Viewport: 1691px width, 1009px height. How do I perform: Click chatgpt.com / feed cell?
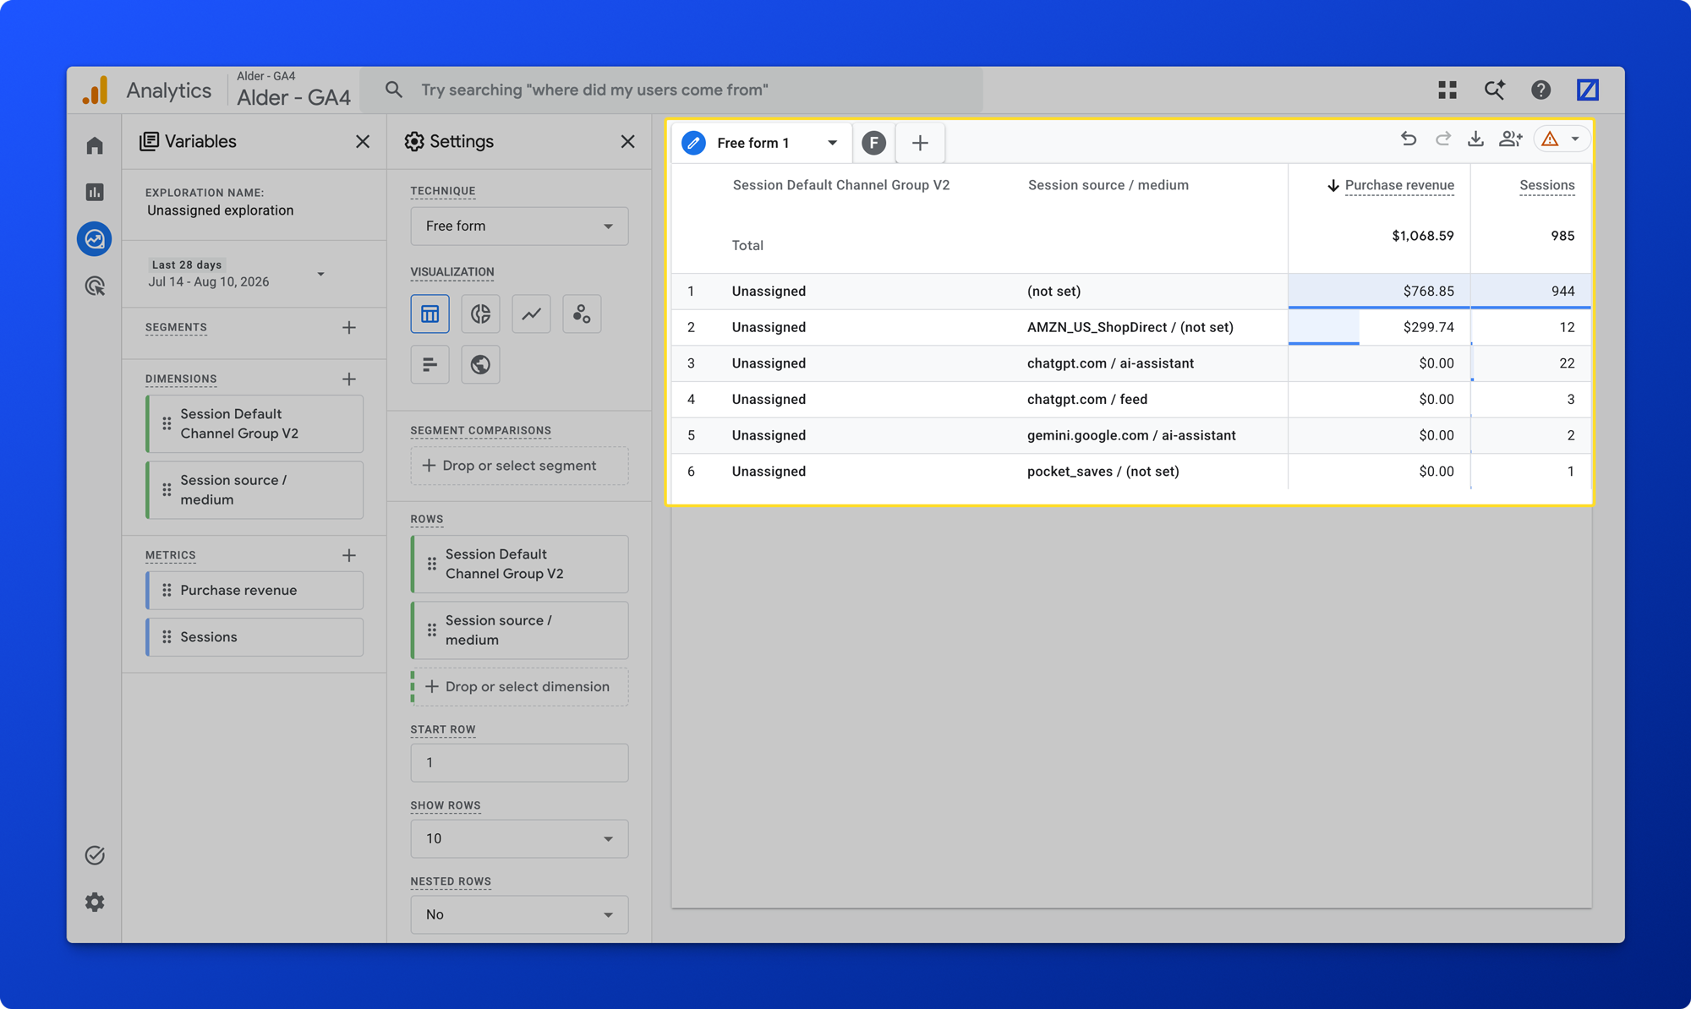1086,399
